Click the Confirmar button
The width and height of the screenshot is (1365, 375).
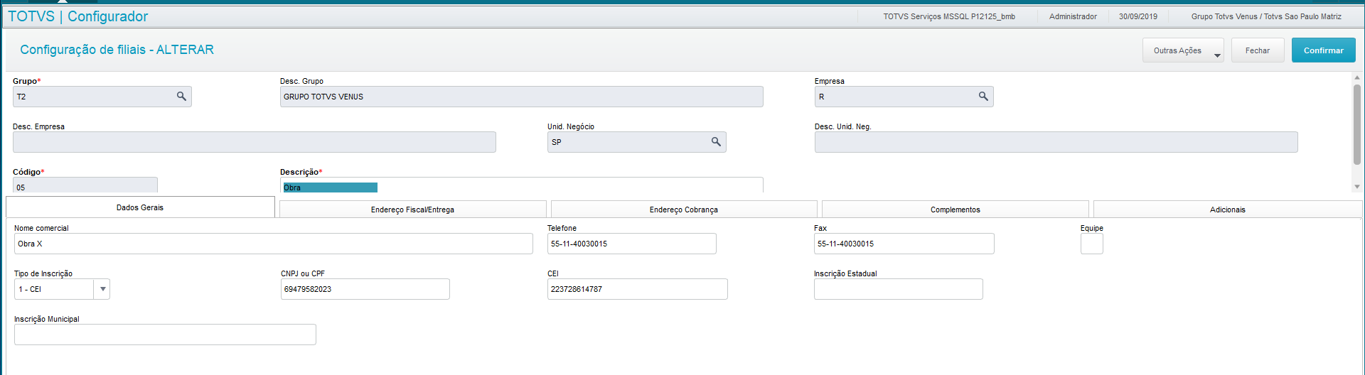[1323, 50]
